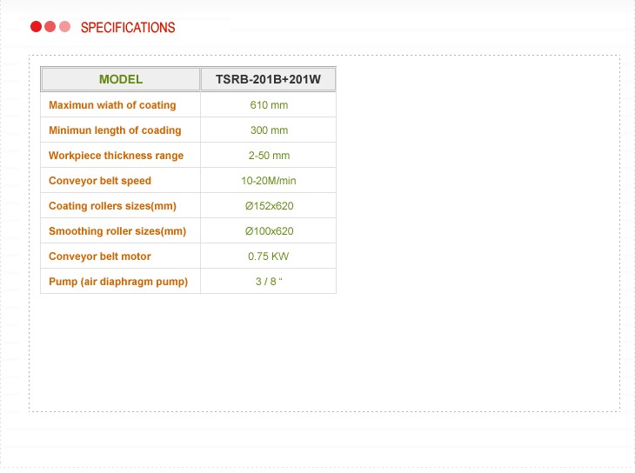Select the MODEL header cell
635x473 pixels.
(x=121, y=79)
